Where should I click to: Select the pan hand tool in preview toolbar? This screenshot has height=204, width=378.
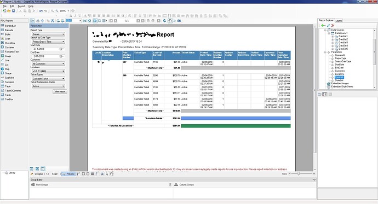[170, 21]
